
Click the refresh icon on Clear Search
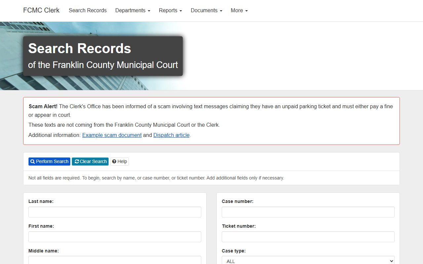[x=77, y=162]
